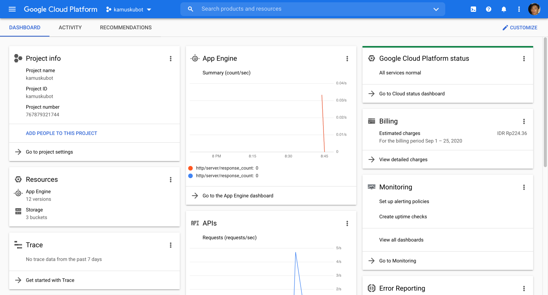Click the Monitoring card header icon
Image resolution: width=548 pixels, height=295 pixels.
click(x=371, y=187)
